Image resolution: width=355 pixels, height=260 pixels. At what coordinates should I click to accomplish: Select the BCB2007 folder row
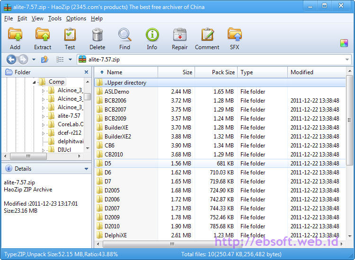[x=220, y=110]
